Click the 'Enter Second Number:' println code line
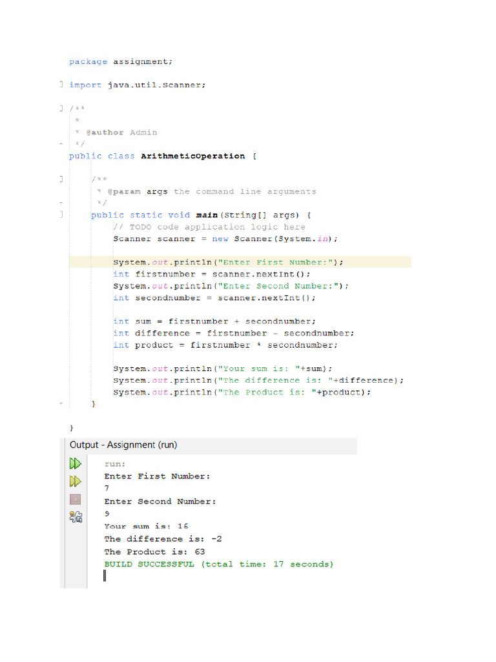Image resolution: width=496 pixels, height=662 pixels. tap(231, 286)
